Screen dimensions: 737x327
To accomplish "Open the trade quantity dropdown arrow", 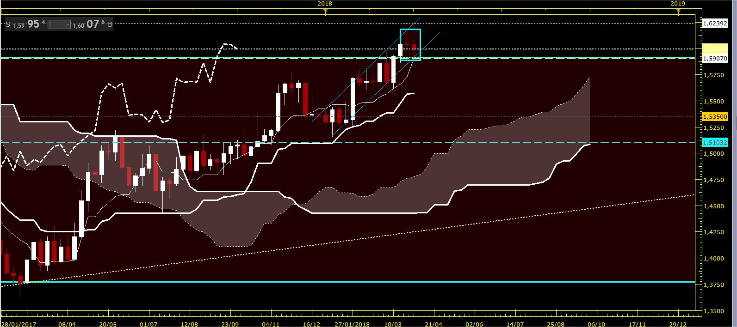I will tap(68, 24).
